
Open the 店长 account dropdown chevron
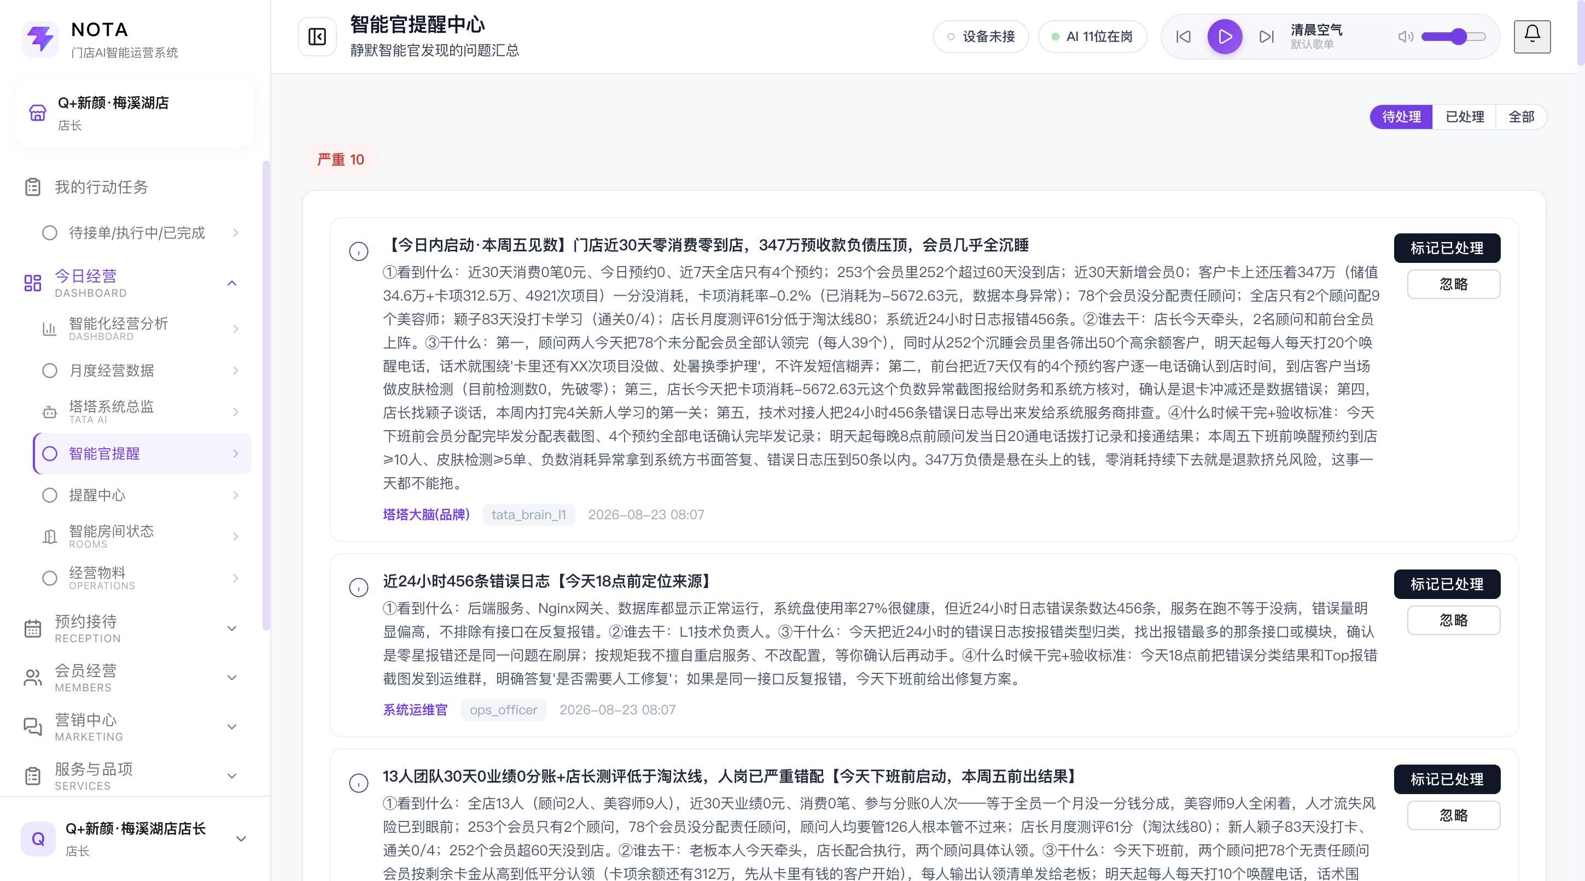tap(241, 838)
